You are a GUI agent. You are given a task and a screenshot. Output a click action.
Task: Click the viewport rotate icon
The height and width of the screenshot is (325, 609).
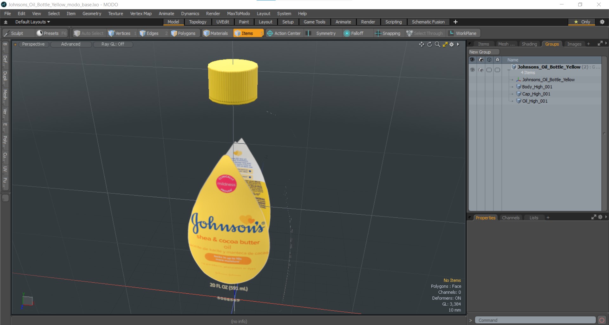coord(429,44)
